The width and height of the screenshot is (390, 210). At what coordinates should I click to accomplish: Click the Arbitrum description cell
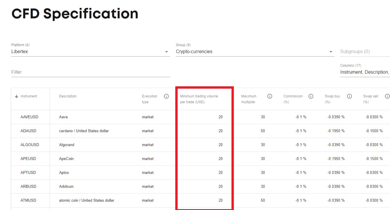tap(66, 187)
